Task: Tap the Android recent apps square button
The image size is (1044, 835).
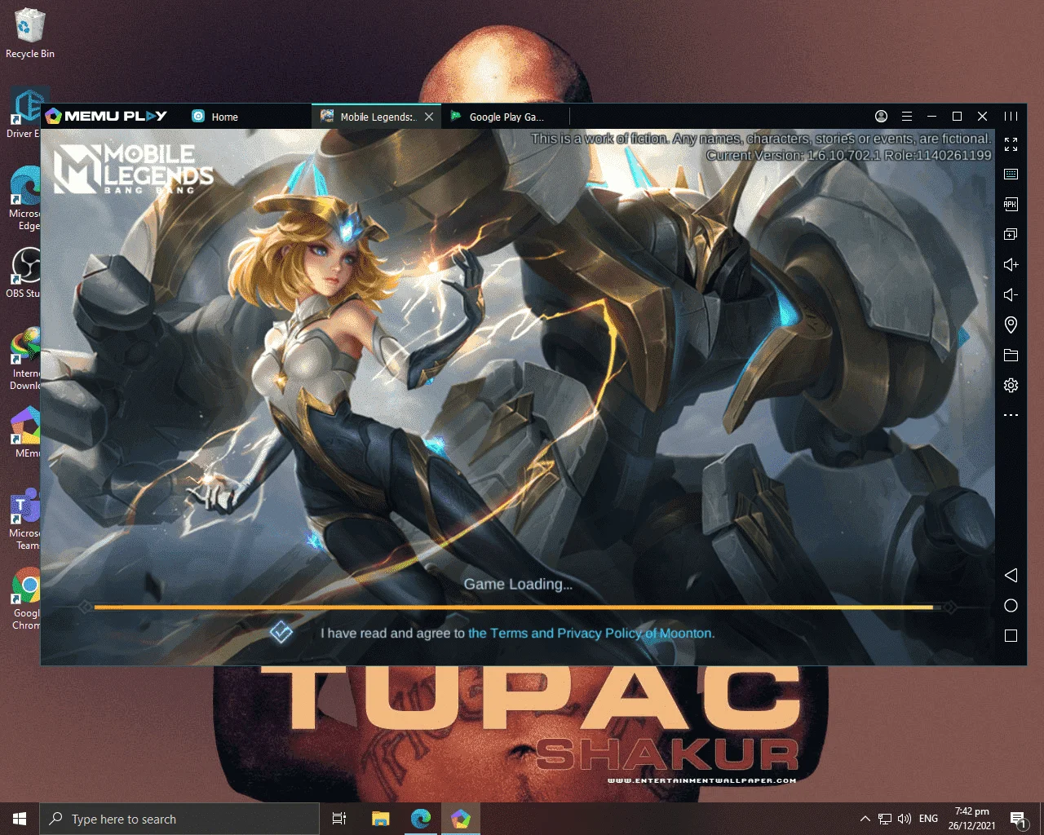Action: (x=1011, y=635)
